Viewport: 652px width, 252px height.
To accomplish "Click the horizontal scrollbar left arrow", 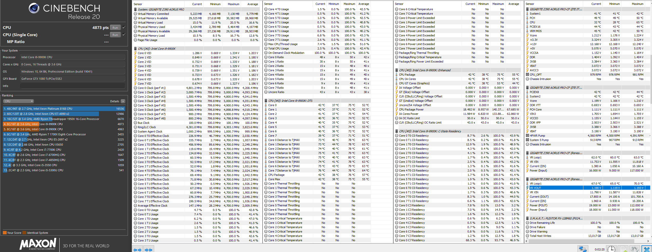I will 527,241.
